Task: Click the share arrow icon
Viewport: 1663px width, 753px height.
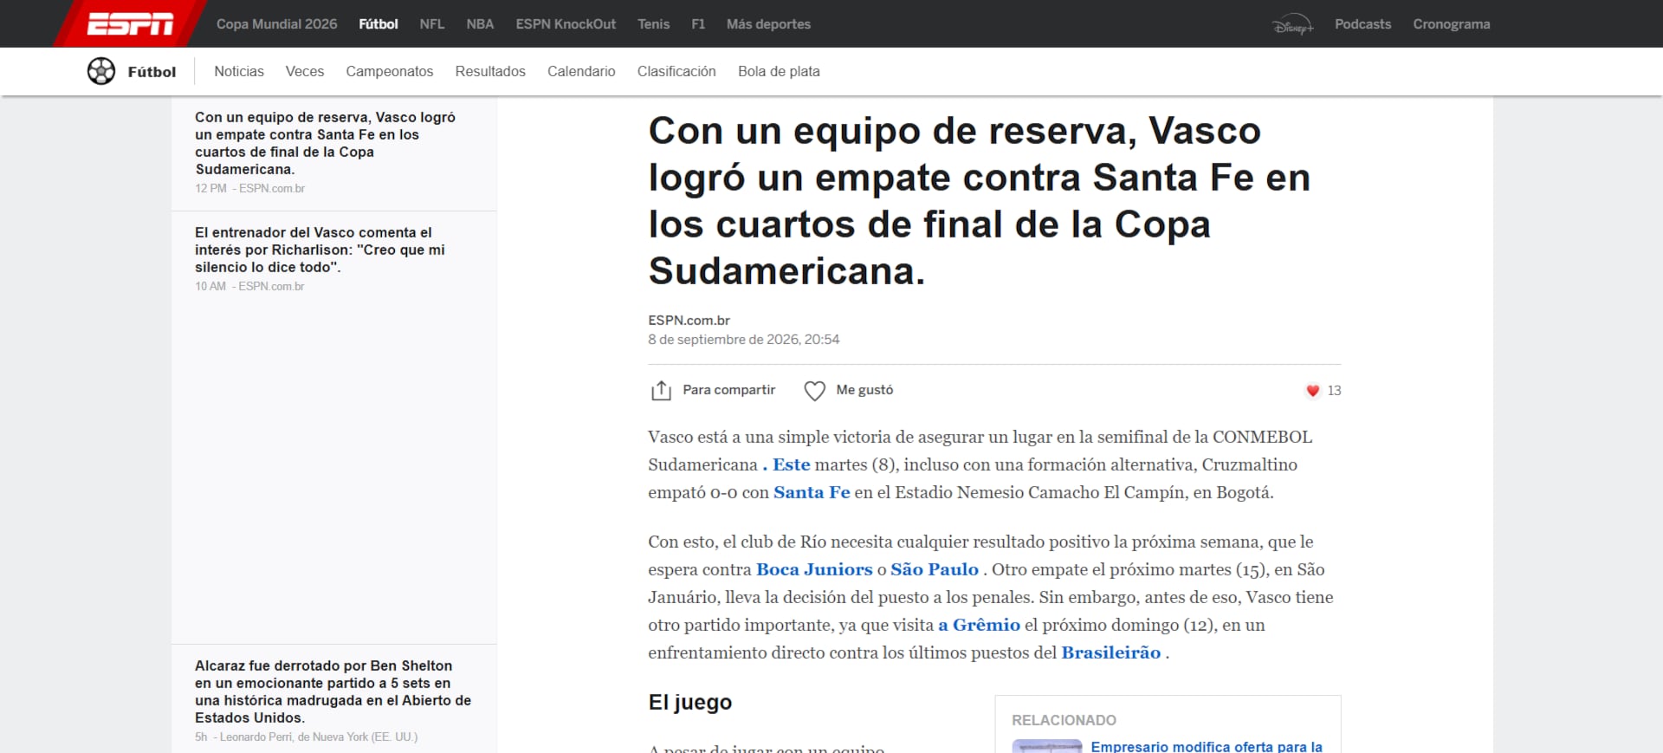Action: 661,391
